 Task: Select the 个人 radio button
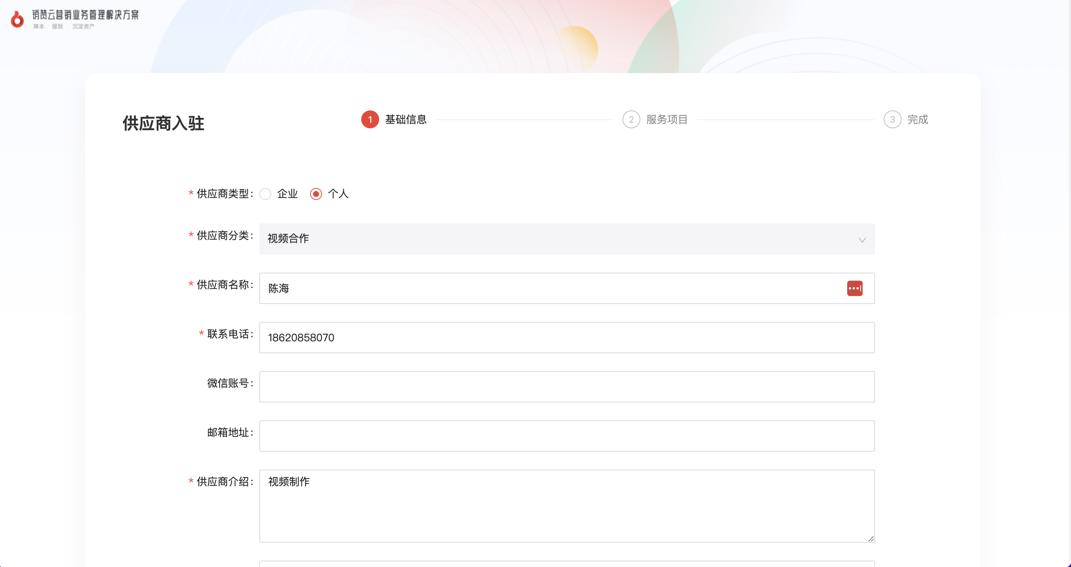point(316,194)
